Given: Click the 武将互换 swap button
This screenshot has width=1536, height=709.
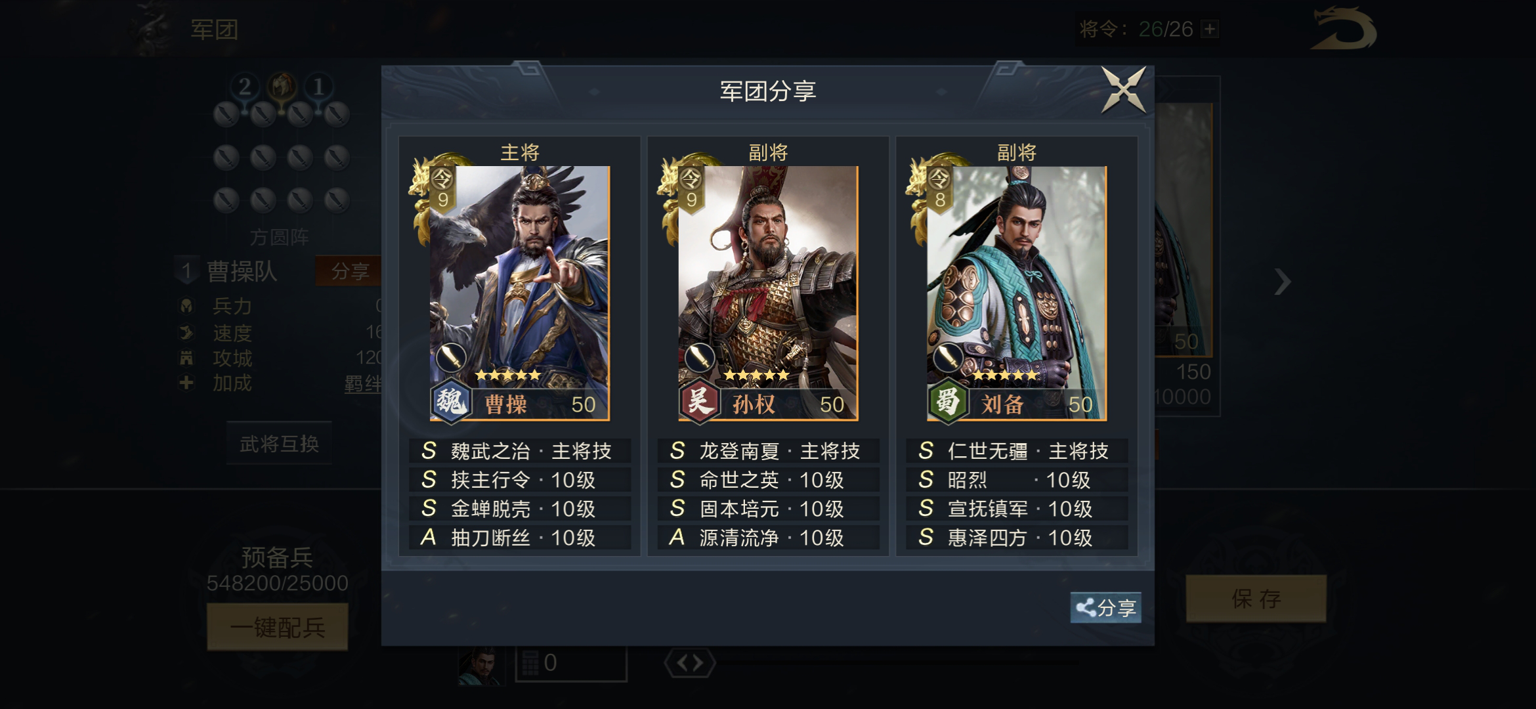Looking at the screenshot, I should point(279,444).
